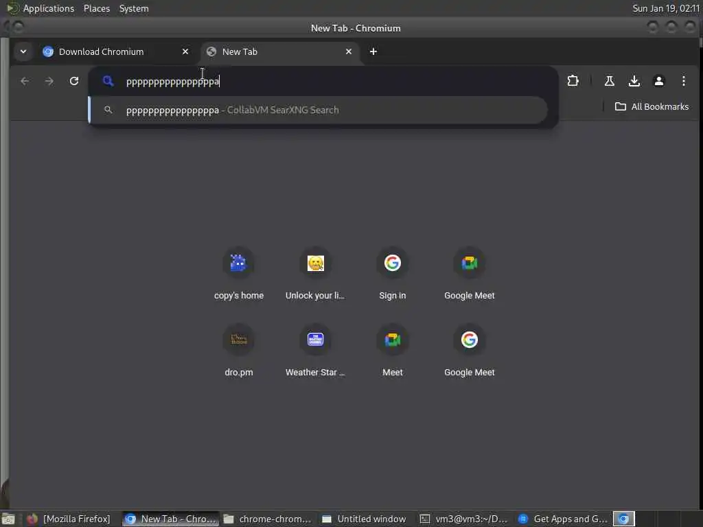Add a new tab with plus button

pyautogui.click(x=373, y=51)
